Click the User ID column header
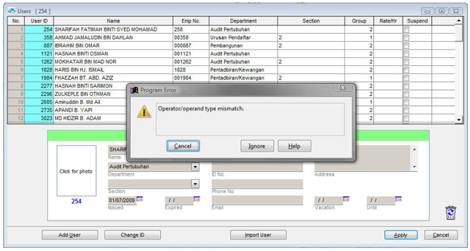 click(40, 21)
